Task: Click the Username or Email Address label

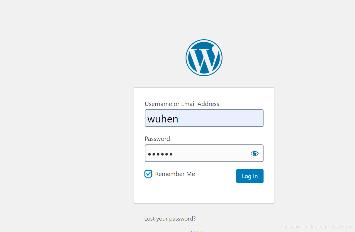Action: [182, 104]
